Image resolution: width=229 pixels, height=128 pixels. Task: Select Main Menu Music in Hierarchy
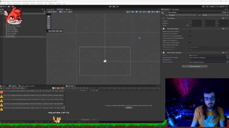click(13, 32)
